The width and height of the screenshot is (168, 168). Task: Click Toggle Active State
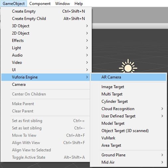46,157
